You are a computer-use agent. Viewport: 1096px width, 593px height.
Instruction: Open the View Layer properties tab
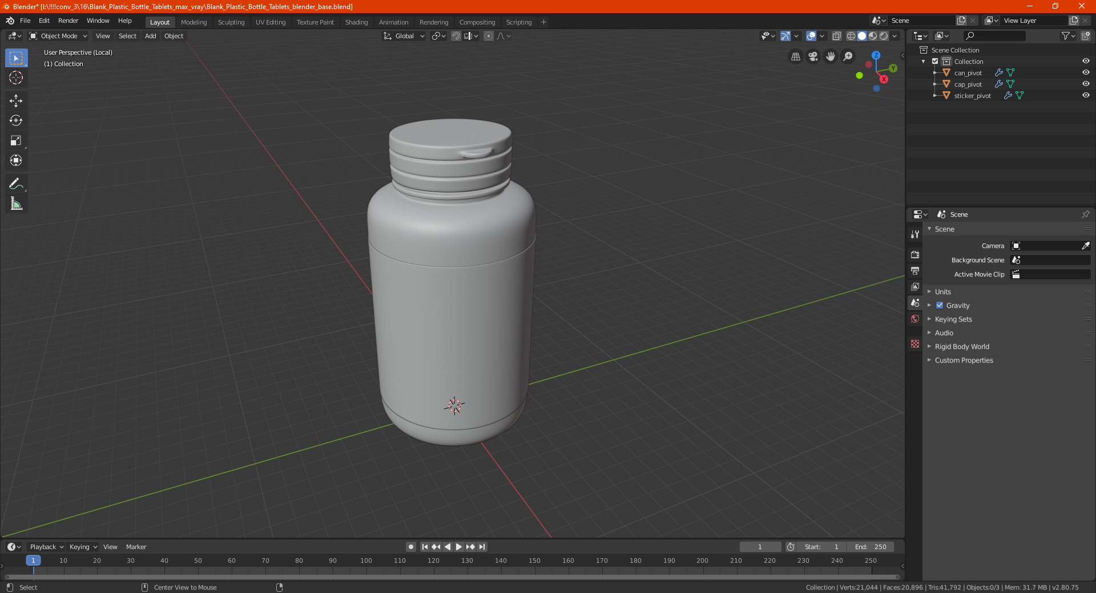[915, 286]
